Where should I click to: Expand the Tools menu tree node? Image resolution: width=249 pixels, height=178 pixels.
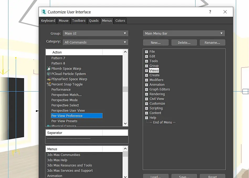click(147, 61)
